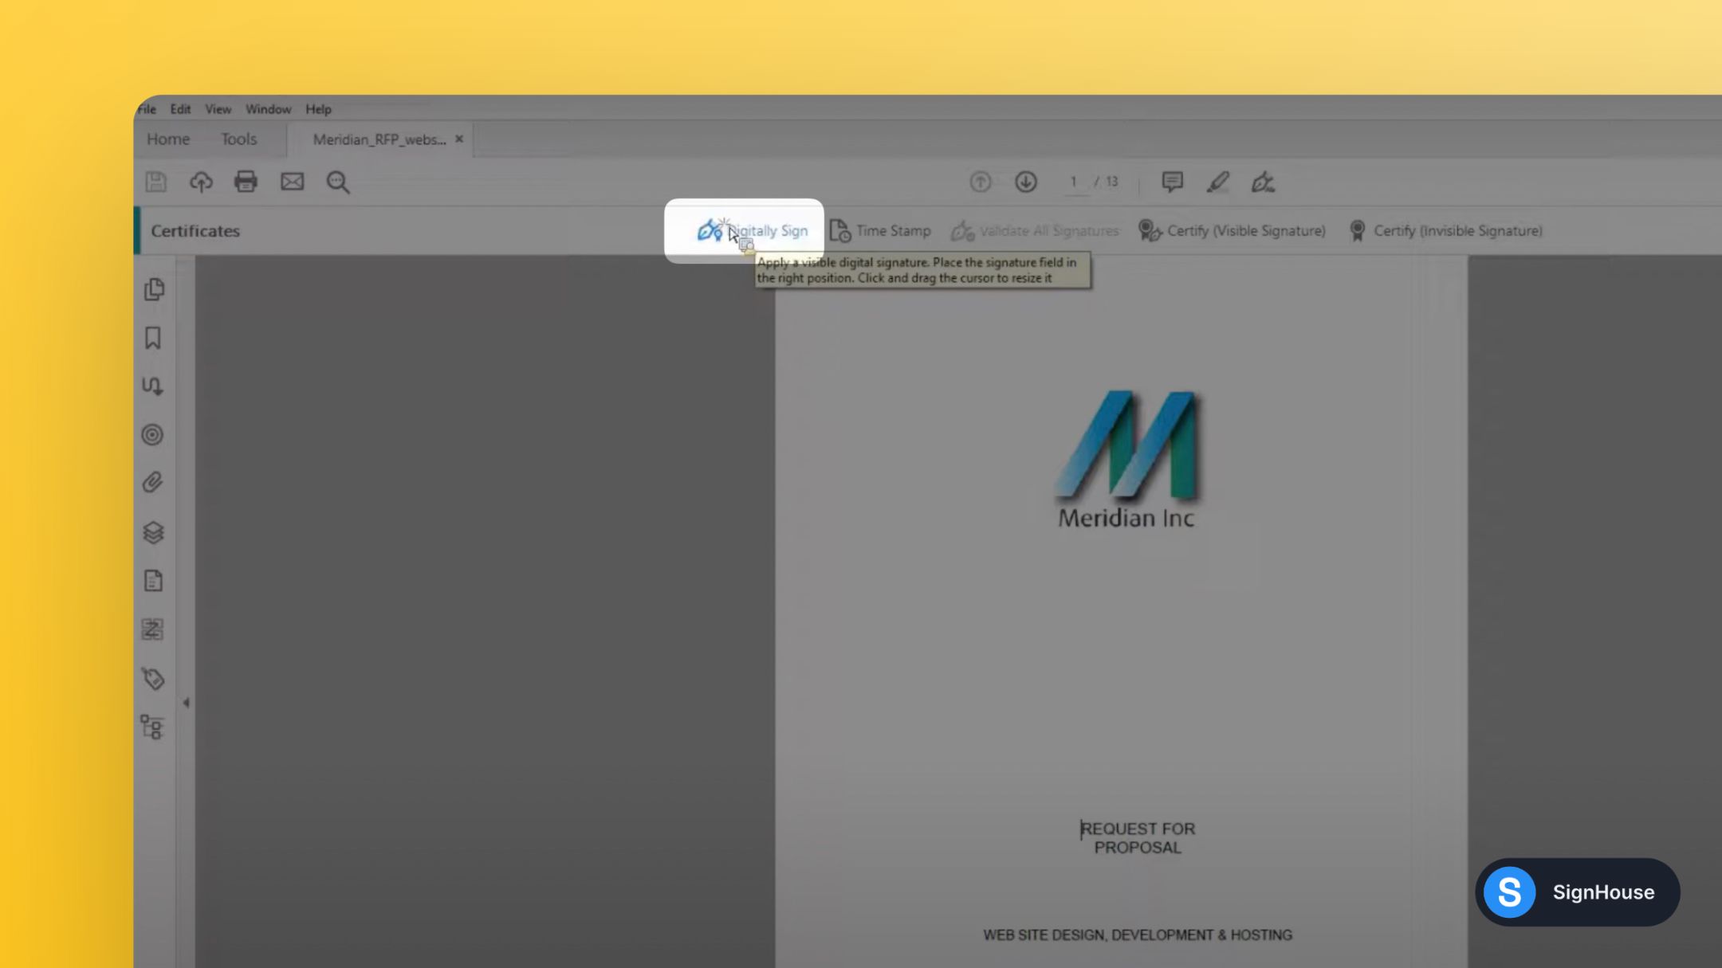The image size is (1722, 968).
Task: Click the search icon to search
Action: pos(338,181)
